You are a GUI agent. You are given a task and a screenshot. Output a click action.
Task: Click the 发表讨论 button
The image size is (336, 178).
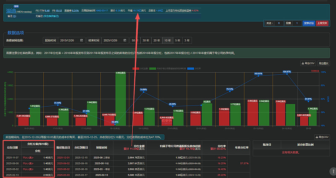308,24
